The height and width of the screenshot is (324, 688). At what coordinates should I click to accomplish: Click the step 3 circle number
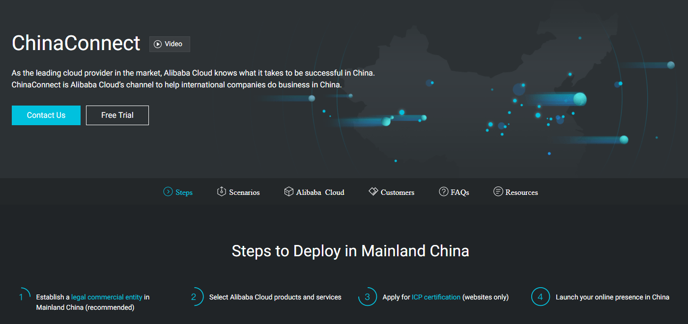[367, 297]
